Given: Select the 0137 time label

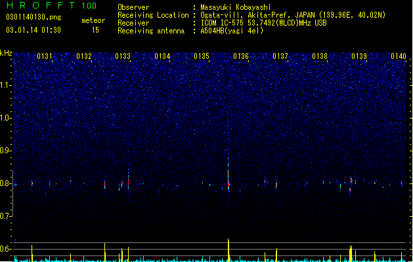Looking at the screenshot, I should pos(280,56).
